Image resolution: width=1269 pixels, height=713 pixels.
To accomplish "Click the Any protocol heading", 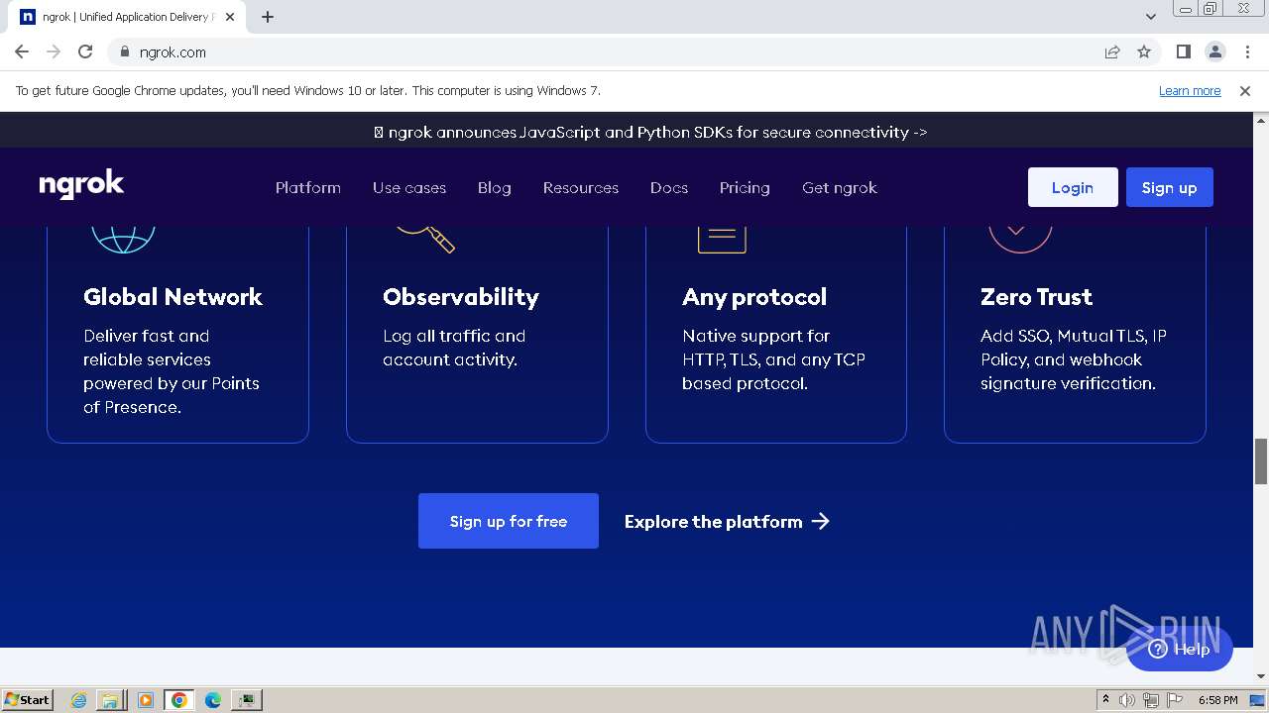I will point(754,297).
